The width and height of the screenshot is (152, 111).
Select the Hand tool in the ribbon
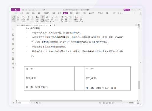point(14,18)
